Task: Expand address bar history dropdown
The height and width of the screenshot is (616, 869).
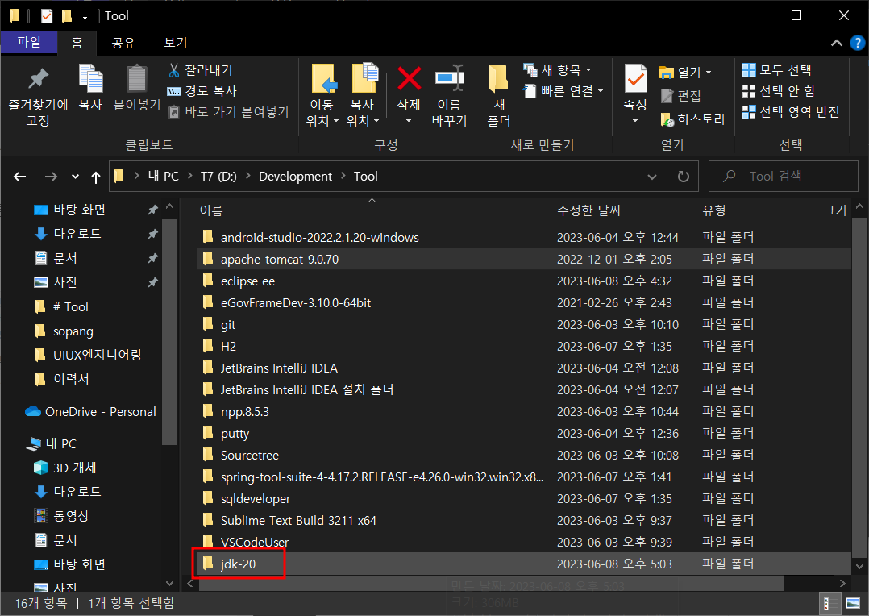Action: click(x=651, y=177)
